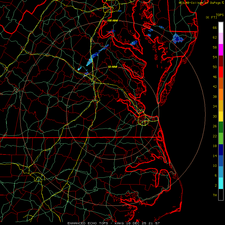Click the legend value '58'
Screen dimensions: 225x225
pyautogui.click(x=215, y=47)
